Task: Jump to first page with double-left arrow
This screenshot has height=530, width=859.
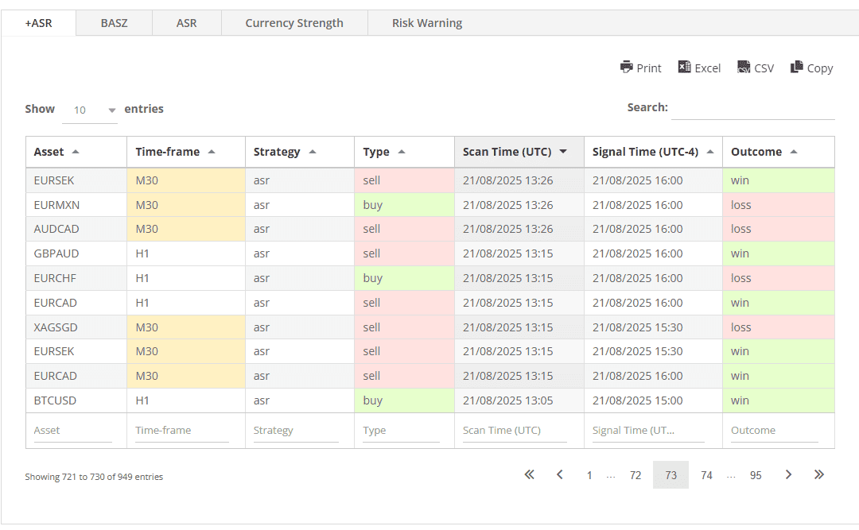Action: (x=529, y=474)
